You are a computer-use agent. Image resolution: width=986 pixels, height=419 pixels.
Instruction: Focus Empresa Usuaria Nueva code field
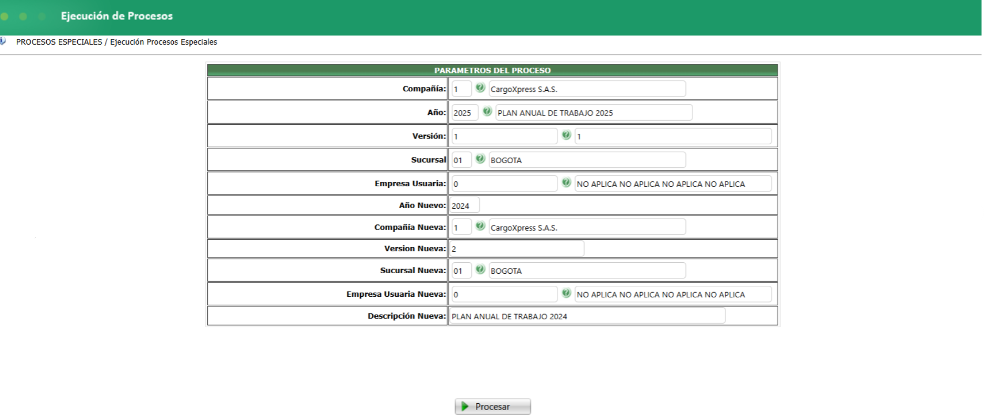tap(504, 294)
